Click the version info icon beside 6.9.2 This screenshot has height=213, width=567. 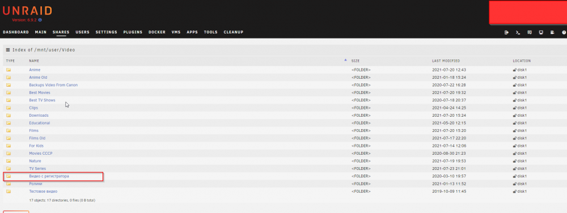click(40, 20)
